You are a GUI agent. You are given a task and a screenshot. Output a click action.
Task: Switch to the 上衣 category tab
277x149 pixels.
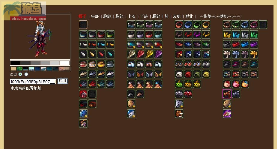click(x=131, y=16)
